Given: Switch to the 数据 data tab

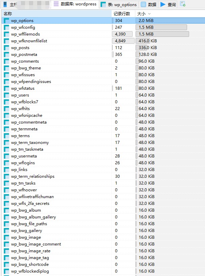Looking at the screenshot, I should coord(149,4).
